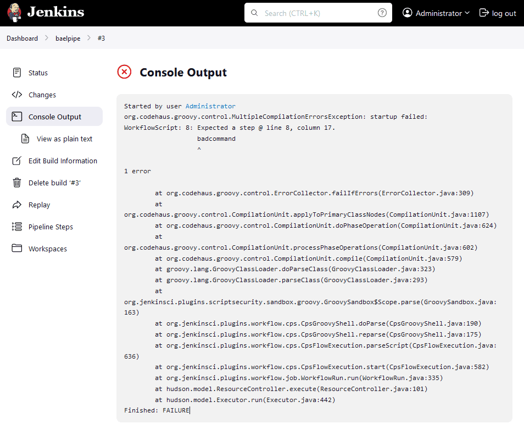Click the log out door icon
Image resolution: width=524 pixels, height=429 pixels.
[x=483, y=13]
